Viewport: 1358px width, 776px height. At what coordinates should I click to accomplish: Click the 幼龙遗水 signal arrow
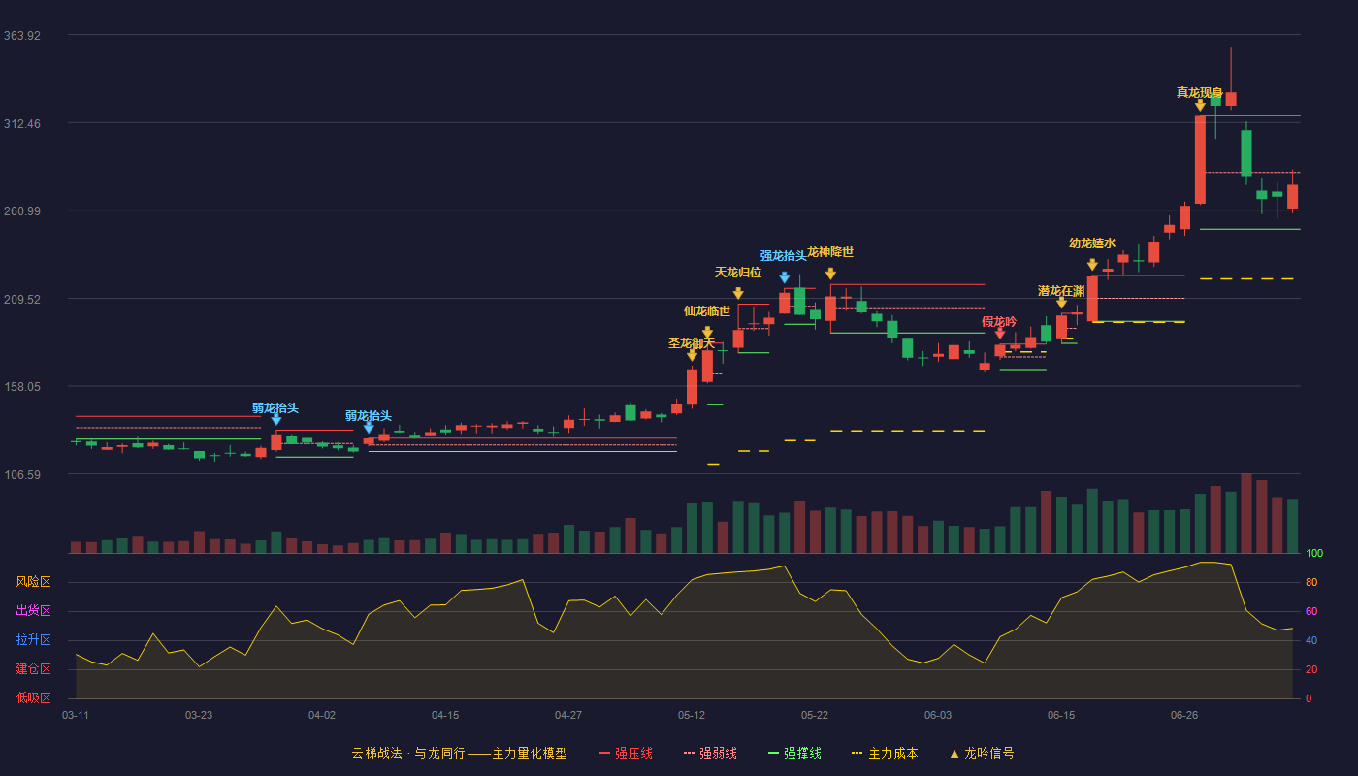1092,265
